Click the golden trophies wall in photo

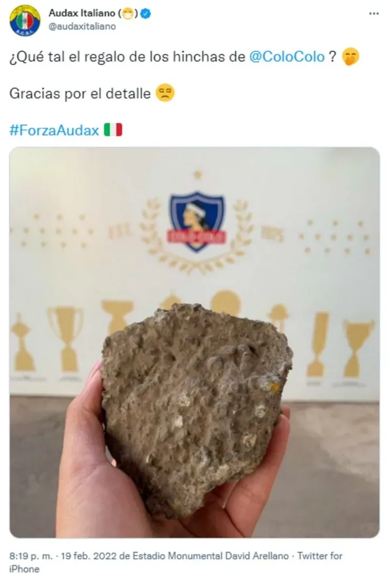click(x=194, y=337)
